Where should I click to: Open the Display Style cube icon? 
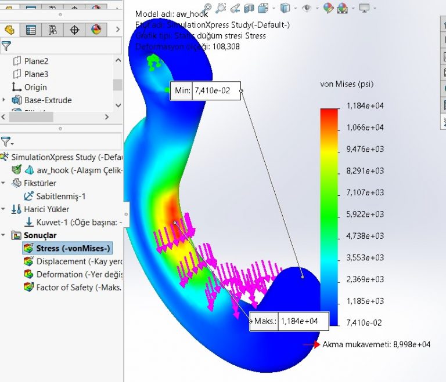(x=285, y=8)
